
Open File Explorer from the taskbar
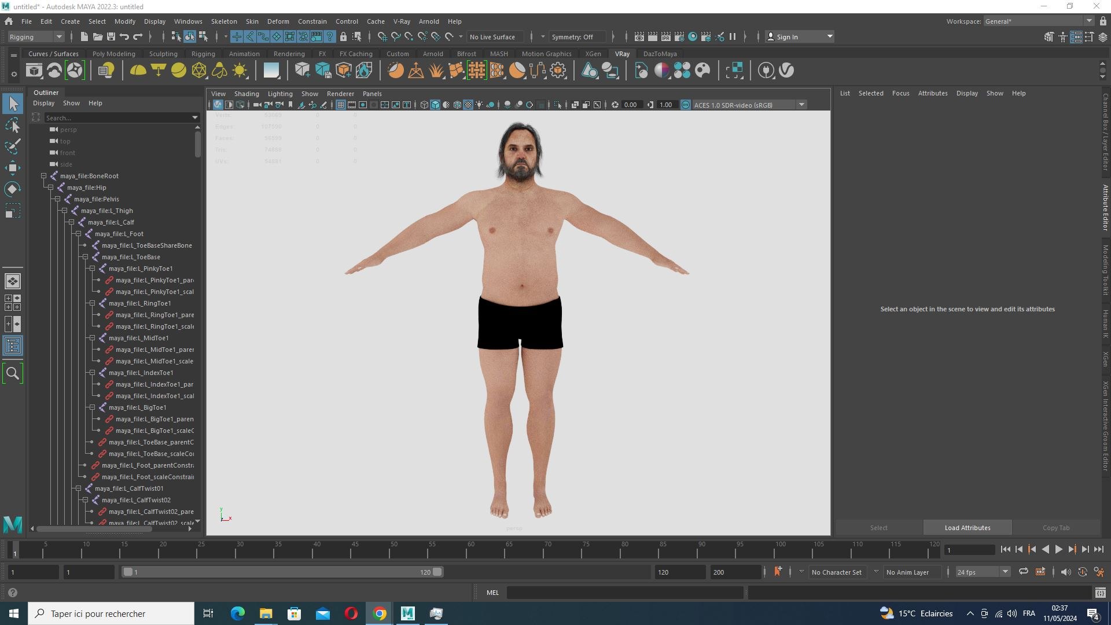pos(266,613)
